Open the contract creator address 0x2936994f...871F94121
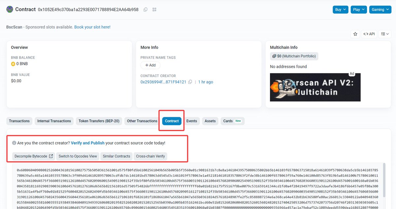This screenshot has height=209, width=396. coord(163,82)
